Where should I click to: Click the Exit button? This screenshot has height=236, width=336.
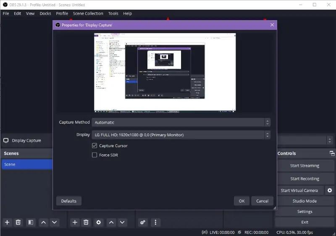[304, 222]
